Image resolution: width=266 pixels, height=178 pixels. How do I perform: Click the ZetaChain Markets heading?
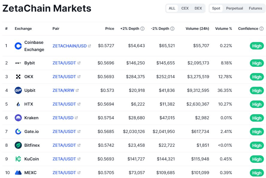pyautogui.click(x=47, y=8)
